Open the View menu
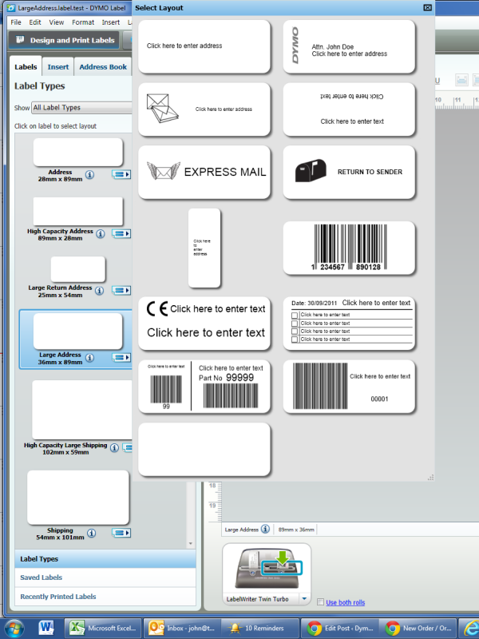The image size is (479, 639). [56, 22]
